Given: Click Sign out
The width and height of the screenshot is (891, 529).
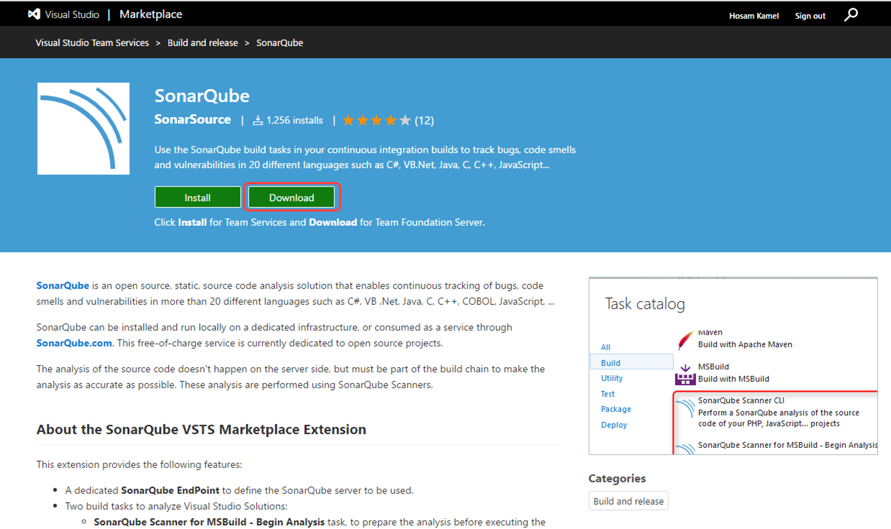Looking at the screenshot, I should coord(810,16).
